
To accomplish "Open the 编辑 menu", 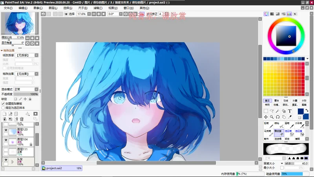I will click(x=23, y=8).
